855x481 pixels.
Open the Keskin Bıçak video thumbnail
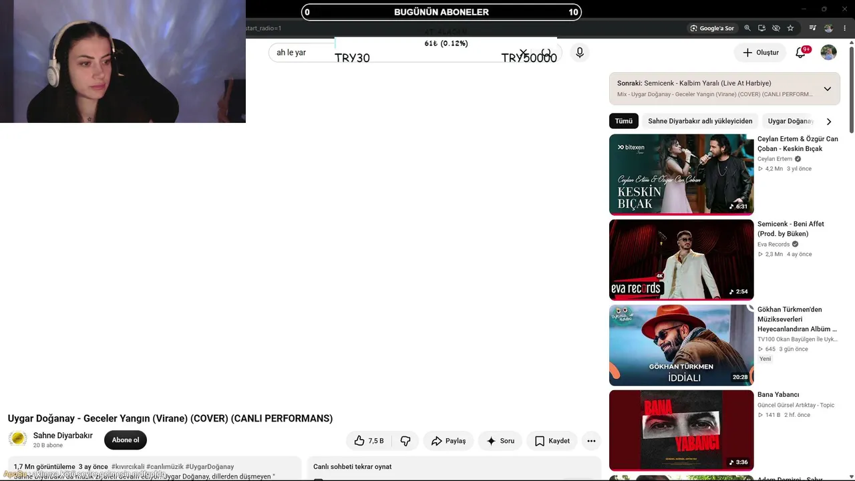coord(681,174)
